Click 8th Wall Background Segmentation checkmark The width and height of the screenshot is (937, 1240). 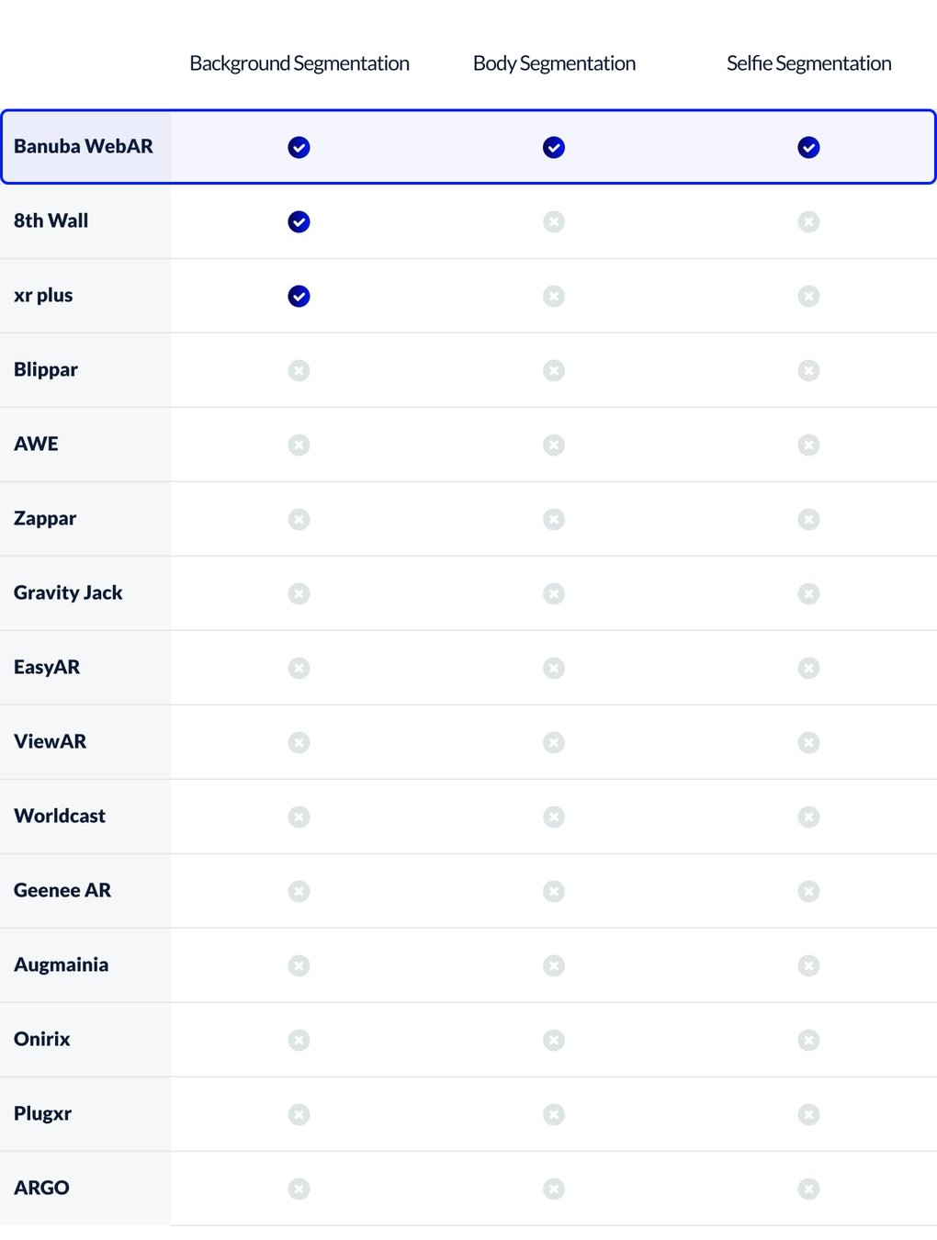299,221
